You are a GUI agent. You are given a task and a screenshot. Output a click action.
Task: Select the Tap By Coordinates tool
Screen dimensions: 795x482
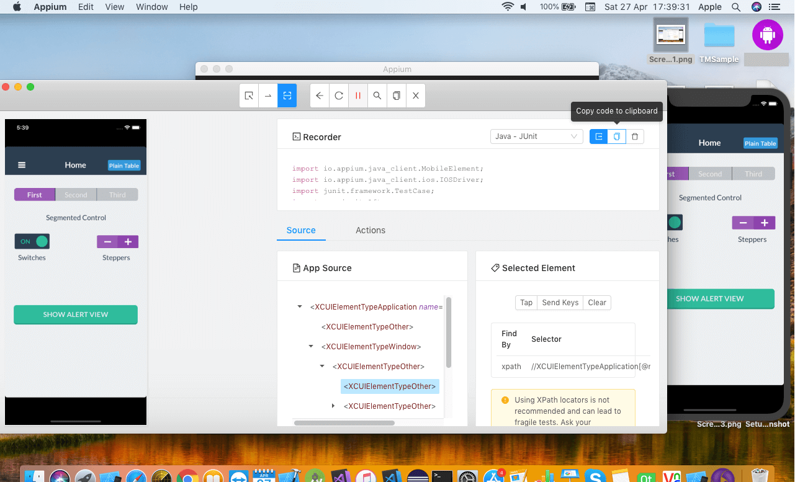(287, 96)
